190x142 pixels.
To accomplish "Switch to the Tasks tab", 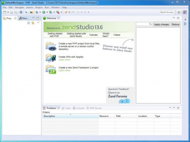I will (66, 108).
